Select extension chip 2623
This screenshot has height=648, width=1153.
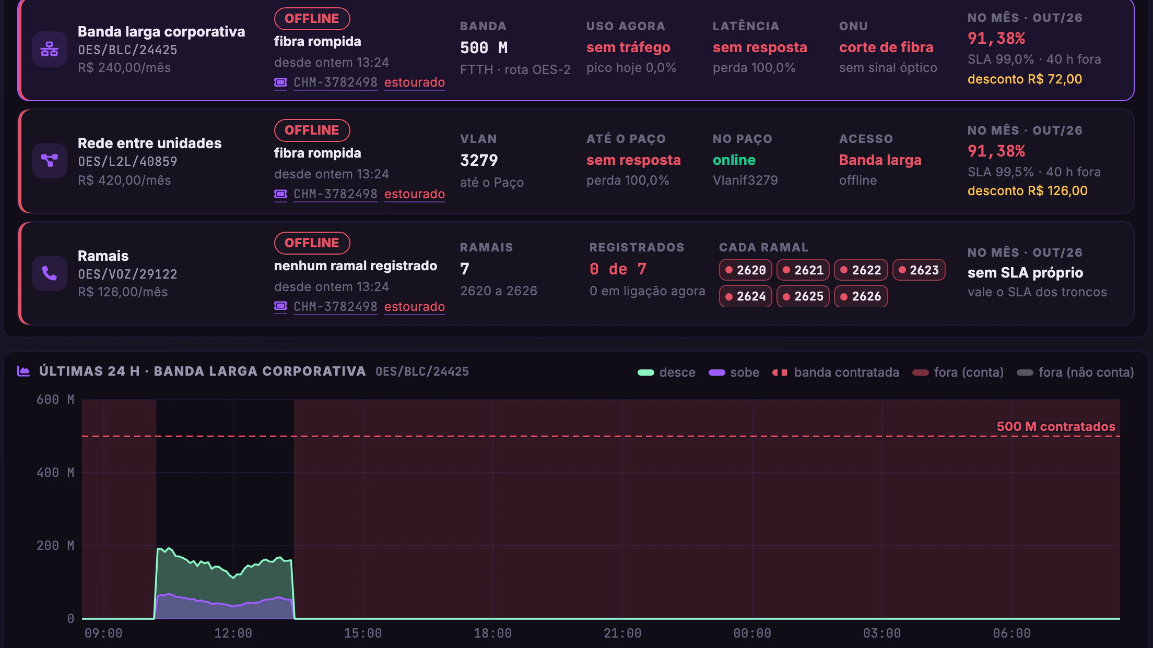[919, 270]
